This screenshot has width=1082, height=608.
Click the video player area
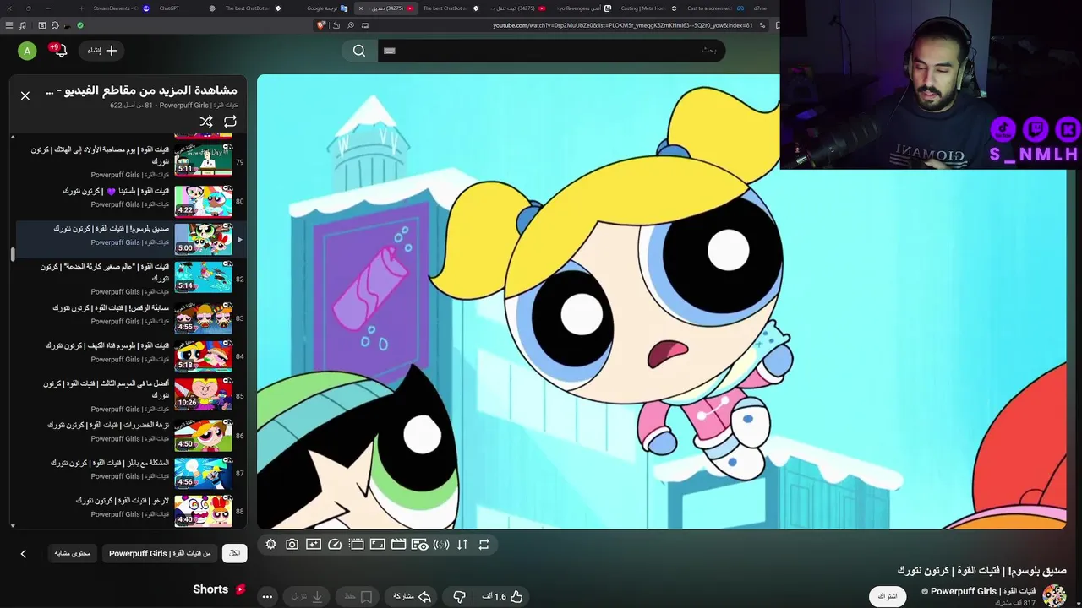coord(661,301)
